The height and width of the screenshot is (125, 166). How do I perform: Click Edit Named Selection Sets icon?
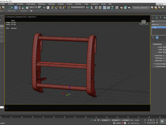tap(69, 8)
